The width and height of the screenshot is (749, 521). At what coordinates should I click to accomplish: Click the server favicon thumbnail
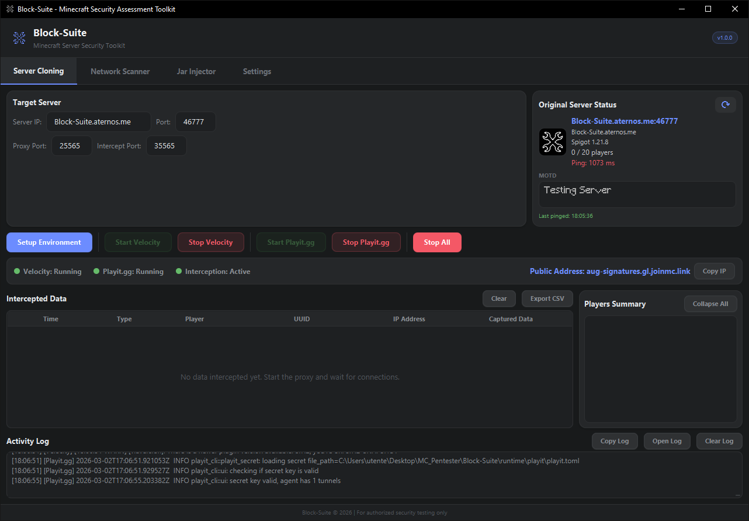click(552, 141)
